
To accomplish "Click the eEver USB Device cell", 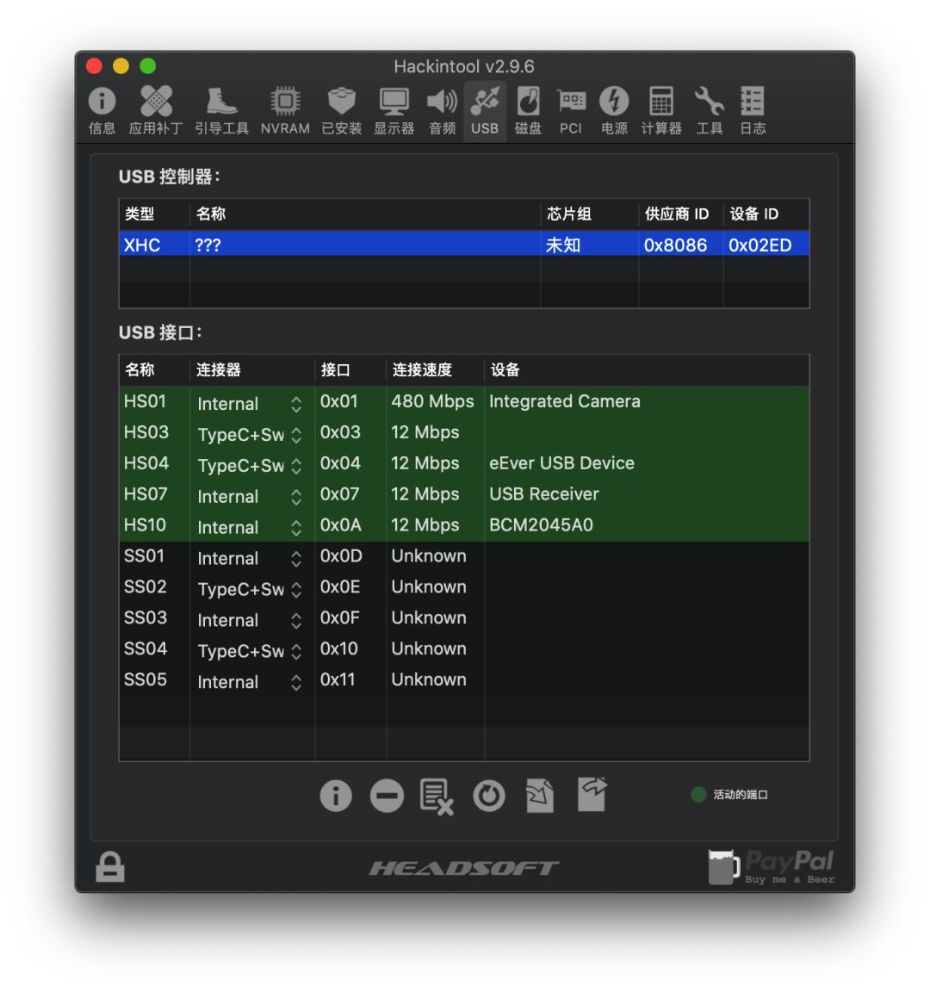I will (561, 464).
